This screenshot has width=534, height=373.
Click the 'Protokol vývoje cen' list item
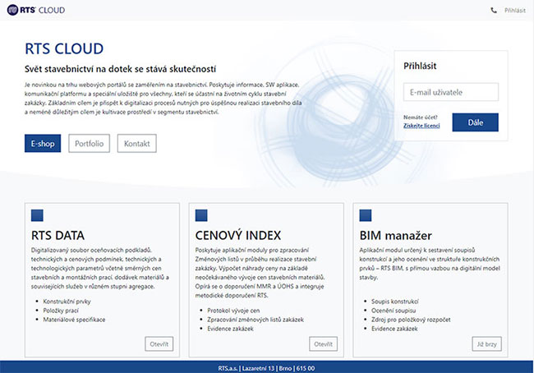point(233,311)
